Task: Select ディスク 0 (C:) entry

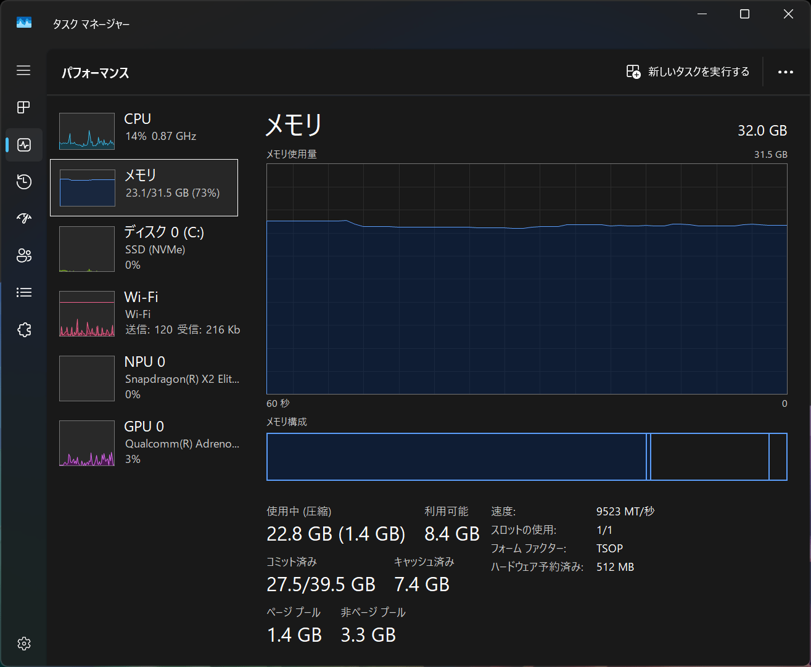Action: click(x=144, y=248)
